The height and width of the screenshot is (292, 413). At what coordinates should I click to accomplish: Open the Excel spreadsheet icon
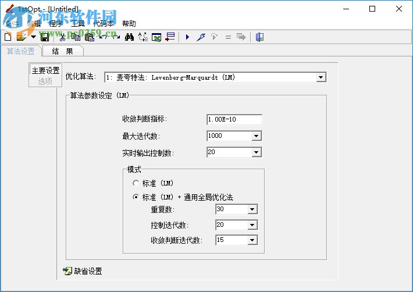point(156,37)
